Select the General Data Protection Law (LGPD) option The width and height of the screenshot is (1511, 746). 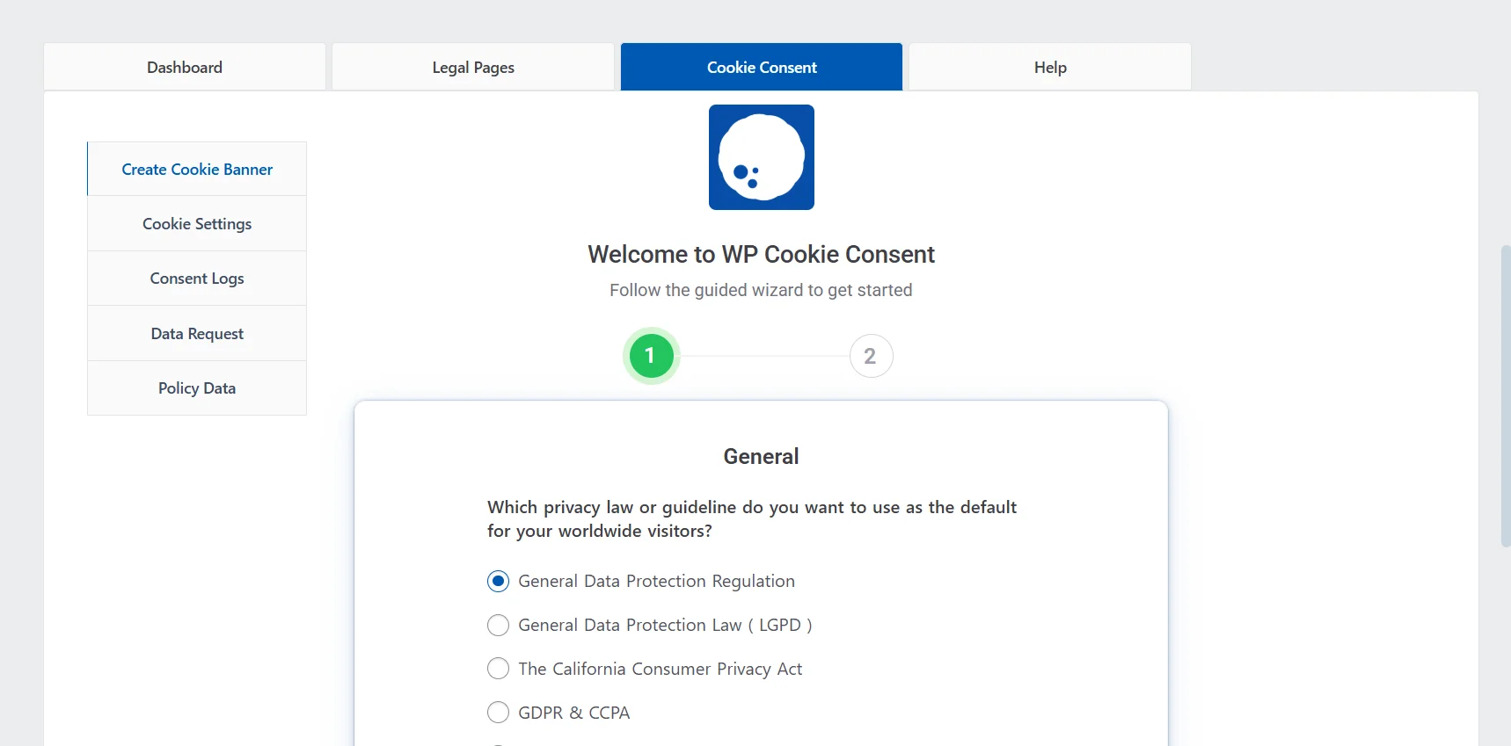point(498,625)
